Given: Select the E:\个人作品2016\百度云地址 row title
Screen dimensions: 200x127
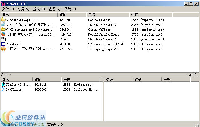Looking at the screenshot, I should point(32,25).
